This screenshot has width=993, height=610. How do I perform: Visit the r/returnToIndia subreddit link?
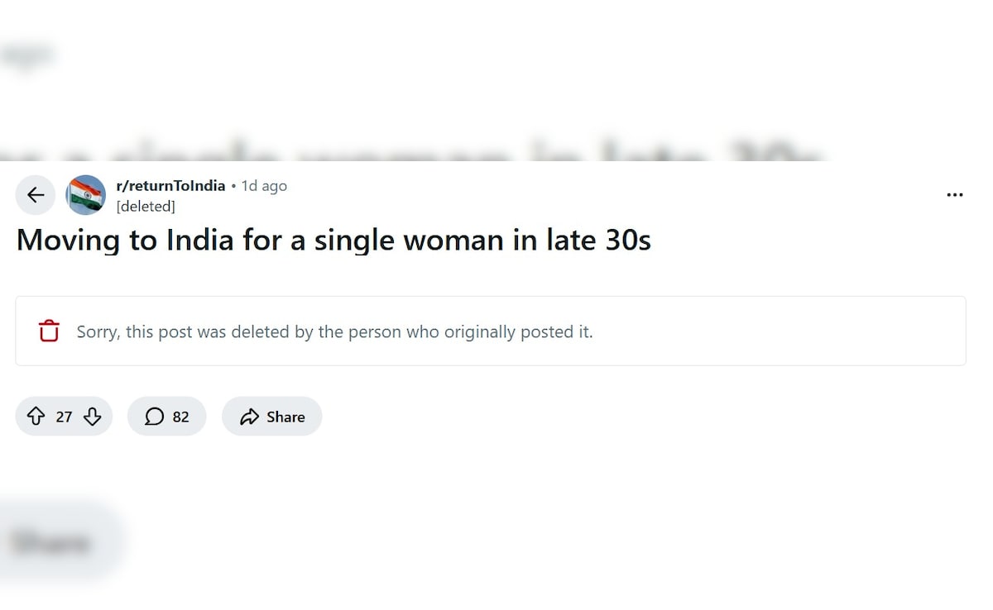coord(170,186)
